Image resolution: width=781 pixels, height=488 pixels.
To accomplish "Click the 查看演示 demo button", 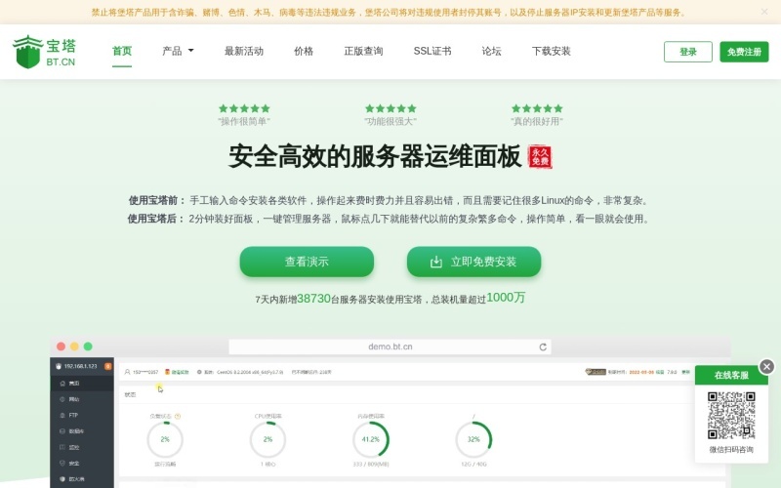I will (307, 262).
